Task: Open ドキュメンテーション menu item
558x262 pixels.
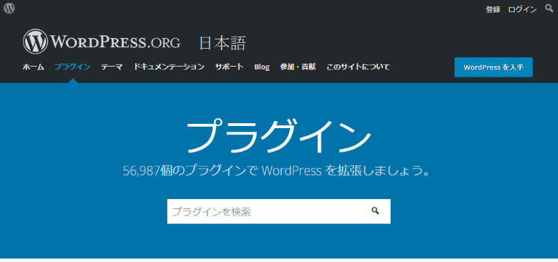Action: (x=169, y=67)
